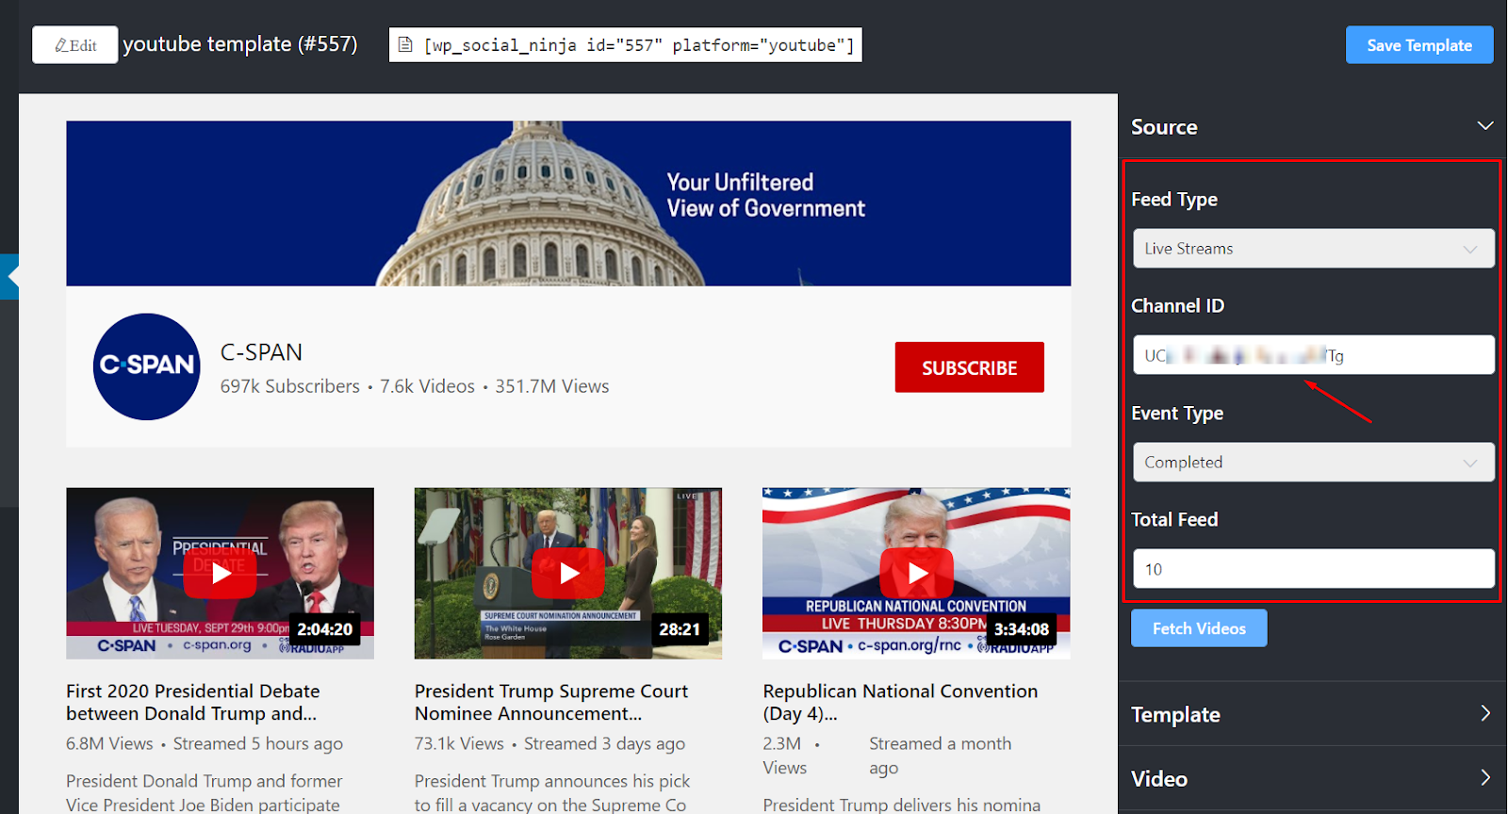Play the Republican National Convention video
Viewport: 1508px width, 814px height.
tap(916, 573)
